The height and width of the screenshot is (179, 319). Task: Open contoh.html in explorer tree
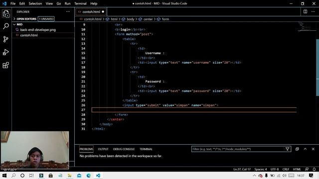(x=29, y=35)
